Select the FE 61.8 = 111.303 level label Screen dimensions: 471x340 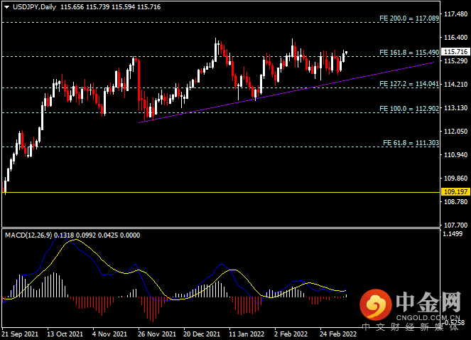coord(411,143)
